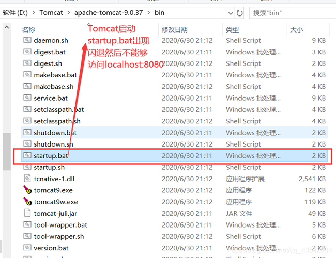Sort by 名称 column header
The width and height of the screenshot is (336, 258).
29,29
